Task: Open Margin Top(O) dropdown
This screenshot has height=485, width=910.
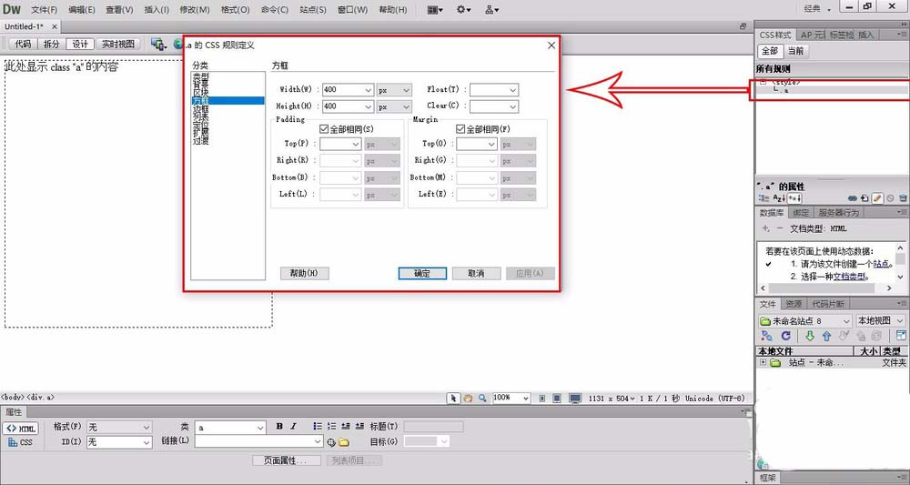Action: [477, 144]
